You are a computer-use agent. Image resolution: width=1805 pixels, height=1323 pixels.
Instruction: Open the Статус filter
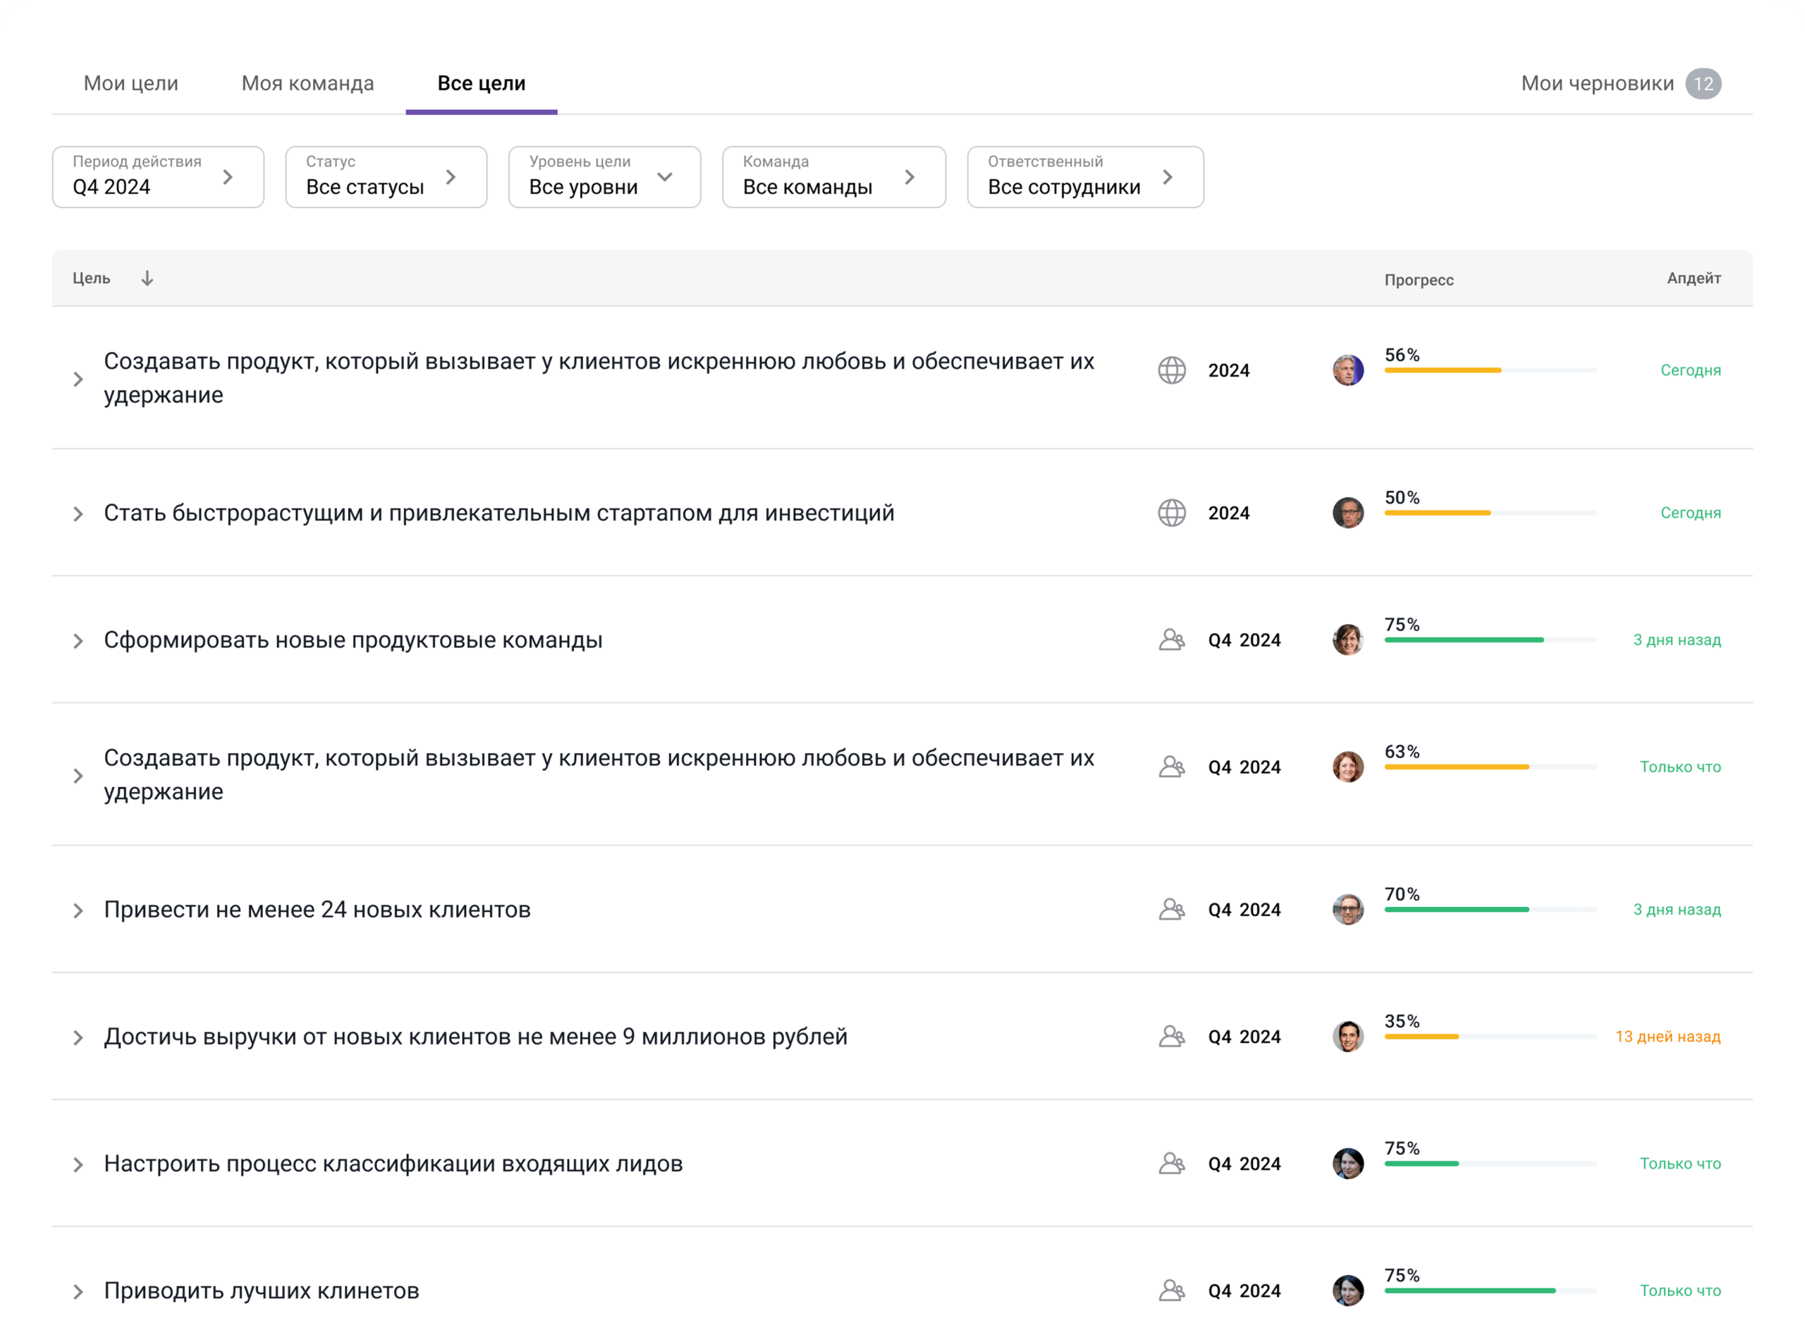(x=386, y=177)
